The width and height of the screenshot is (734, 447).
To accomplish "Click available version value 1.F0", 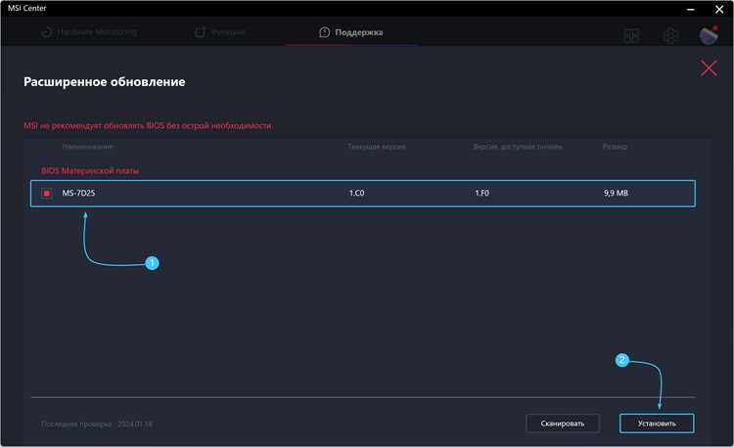I will coord(482,193).
